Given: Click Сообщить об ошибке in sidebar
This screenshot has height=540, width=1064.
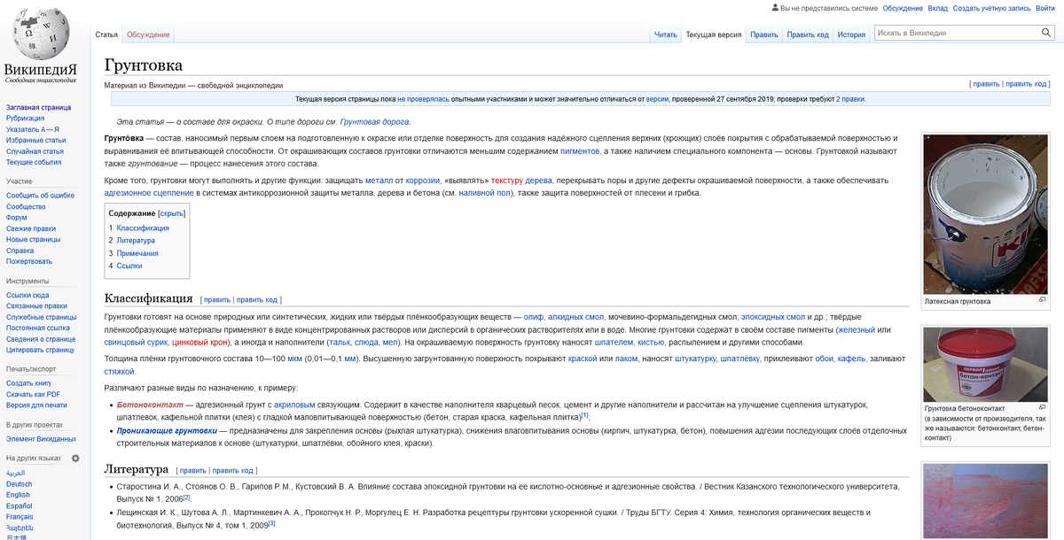Looking at the screenshot, I should tap(40, 196).
